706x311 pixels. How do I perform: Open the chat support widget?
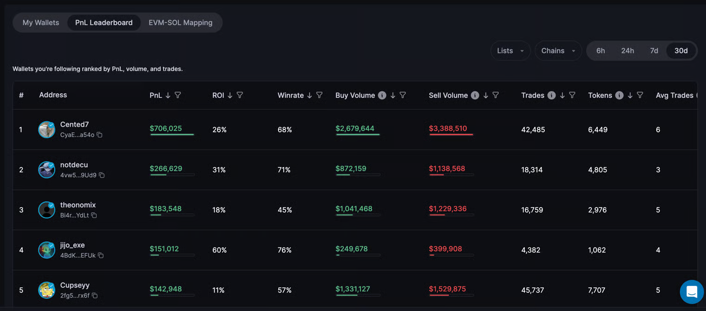click(x=692, y=292)
